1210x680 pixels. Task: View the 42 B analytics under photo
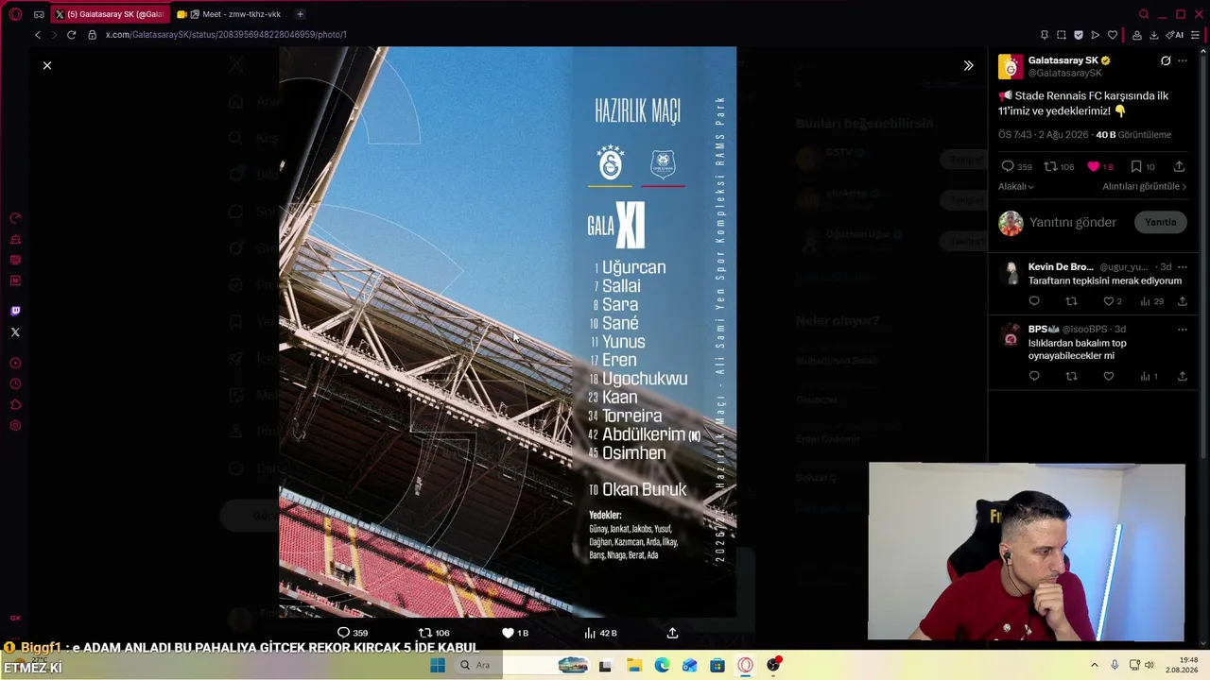600,633
